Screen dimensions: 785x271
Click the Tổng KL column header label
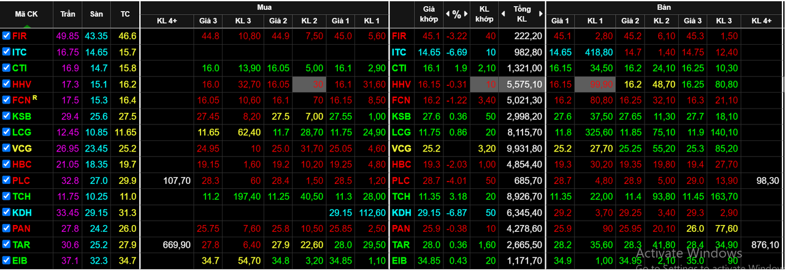(521, 13)
